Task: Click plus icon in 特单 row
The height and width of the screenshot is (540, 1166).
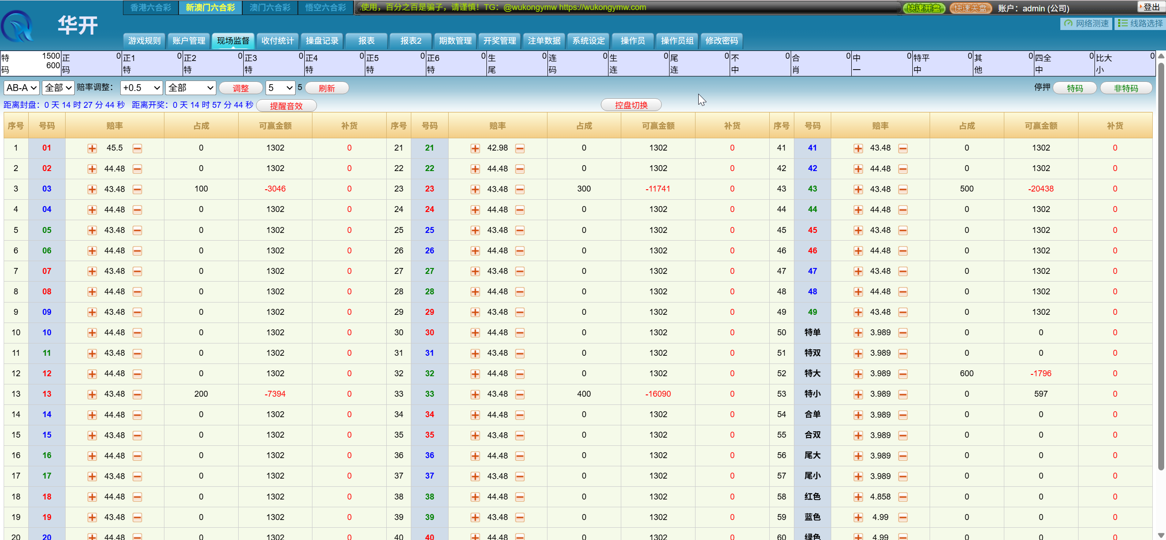Action: 858,333
